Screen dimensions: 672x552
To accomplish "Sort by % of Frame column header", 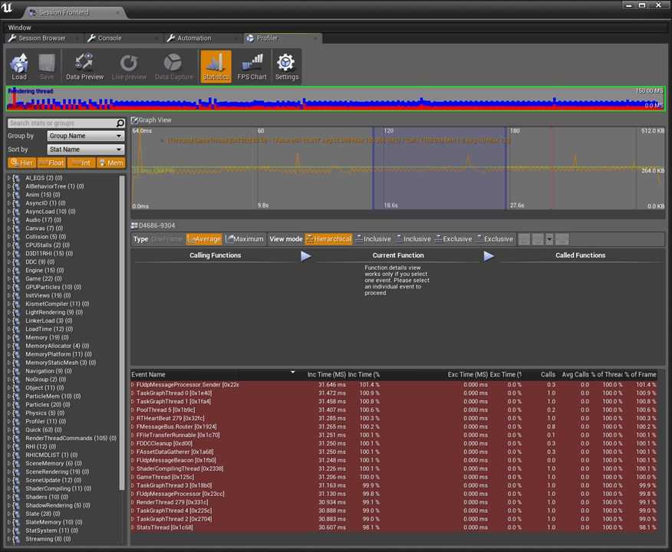I will point(640,375).
